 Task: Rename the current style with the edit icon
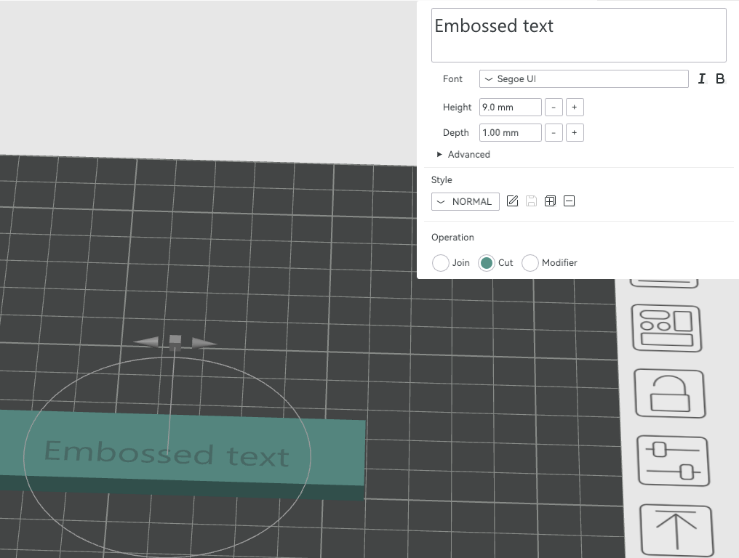pyautogui.click(x=512, y=201)
